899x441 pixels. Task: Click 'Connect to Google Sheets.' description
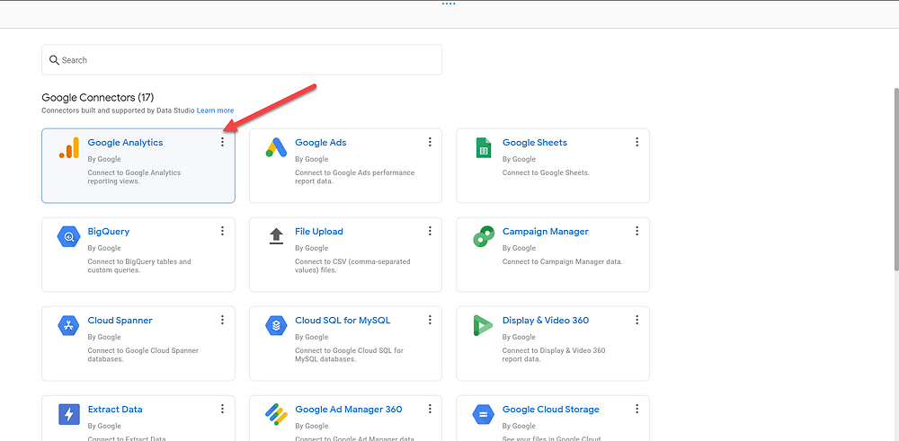pyautogui.click(x=546, y=172)
